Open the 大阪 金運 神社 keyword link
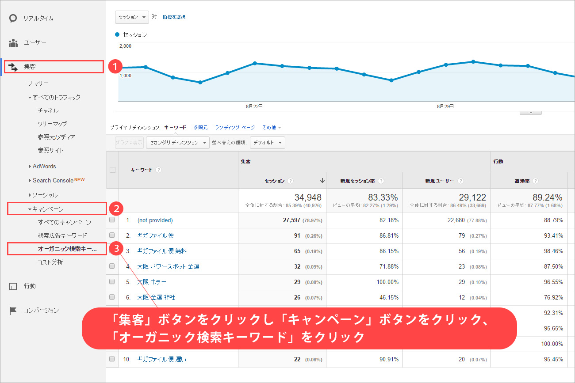 coord(156,297)
